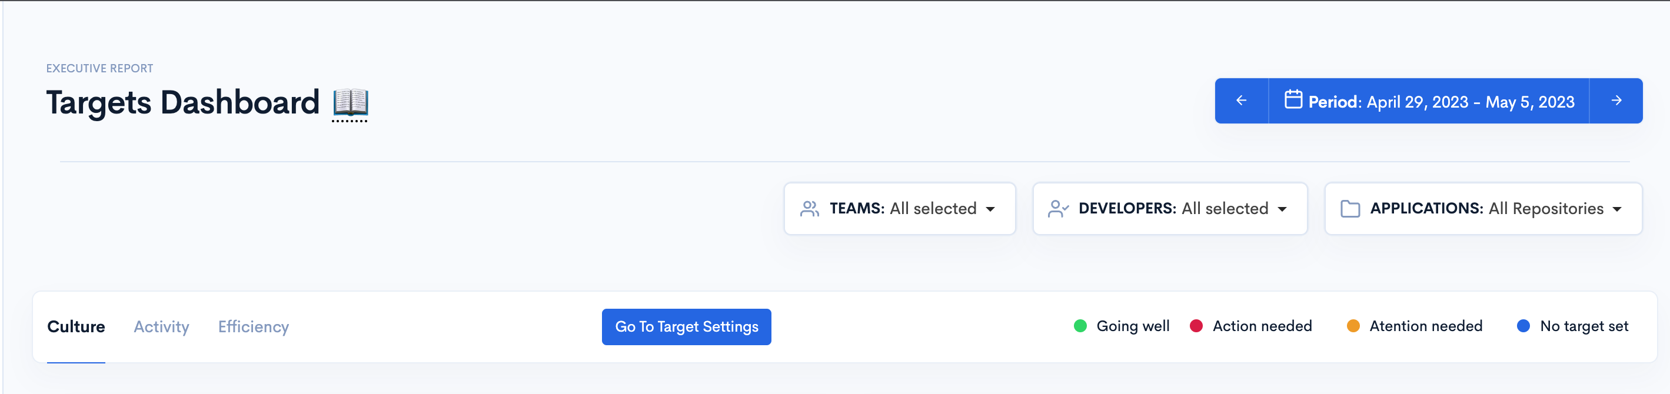Expand the TEAMS dropdown arrow
Image resolution: width=1670 pixels, height=394 pixels.
[990, 209]
